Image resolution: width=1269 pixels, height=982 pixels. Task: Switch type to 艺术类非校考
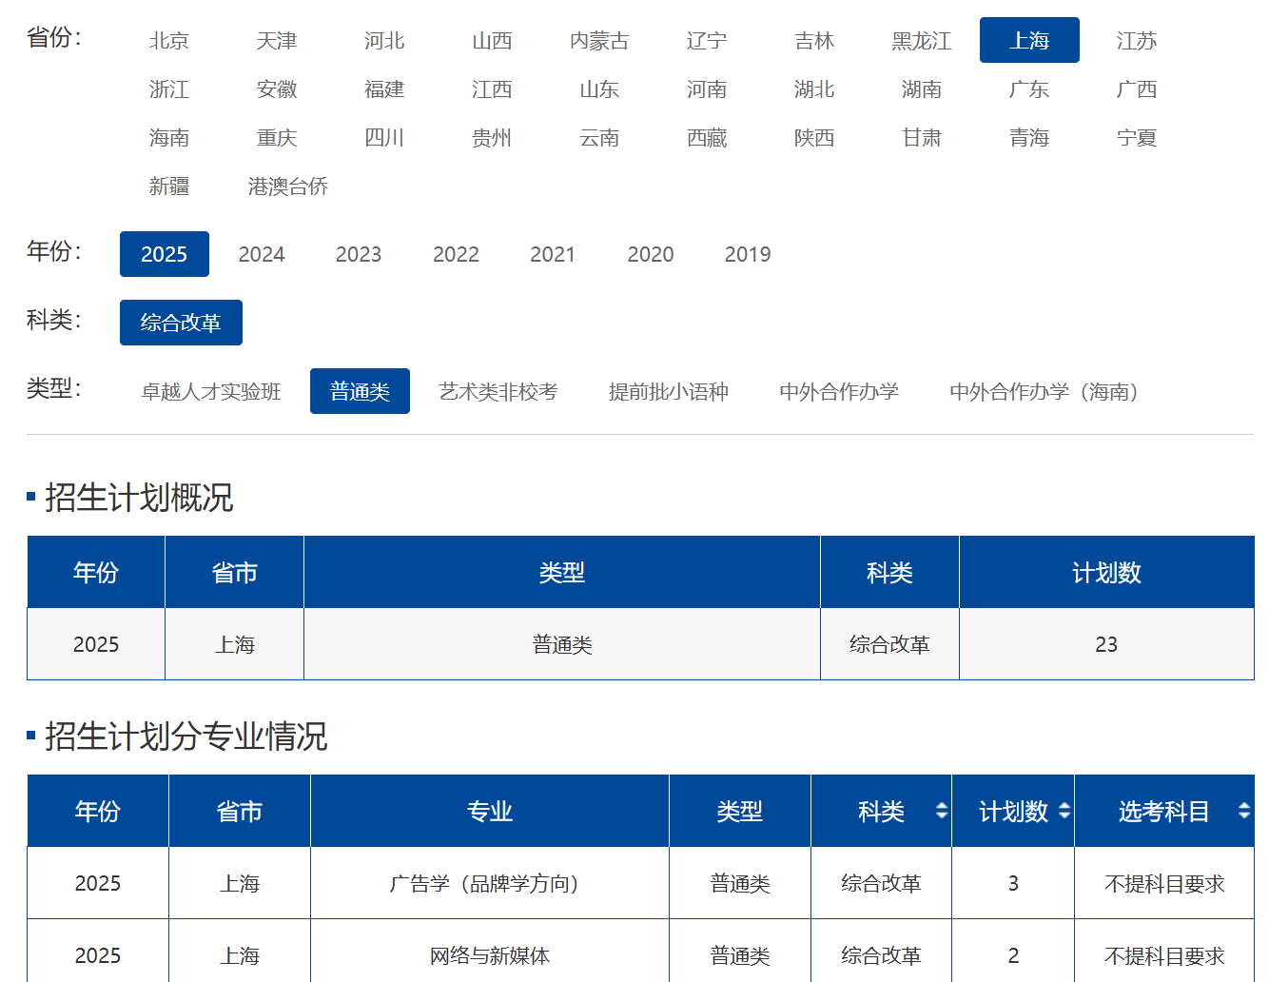(498, 392)
